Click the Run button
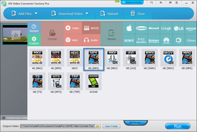This screenshot has width=197, height=132. 178,126
